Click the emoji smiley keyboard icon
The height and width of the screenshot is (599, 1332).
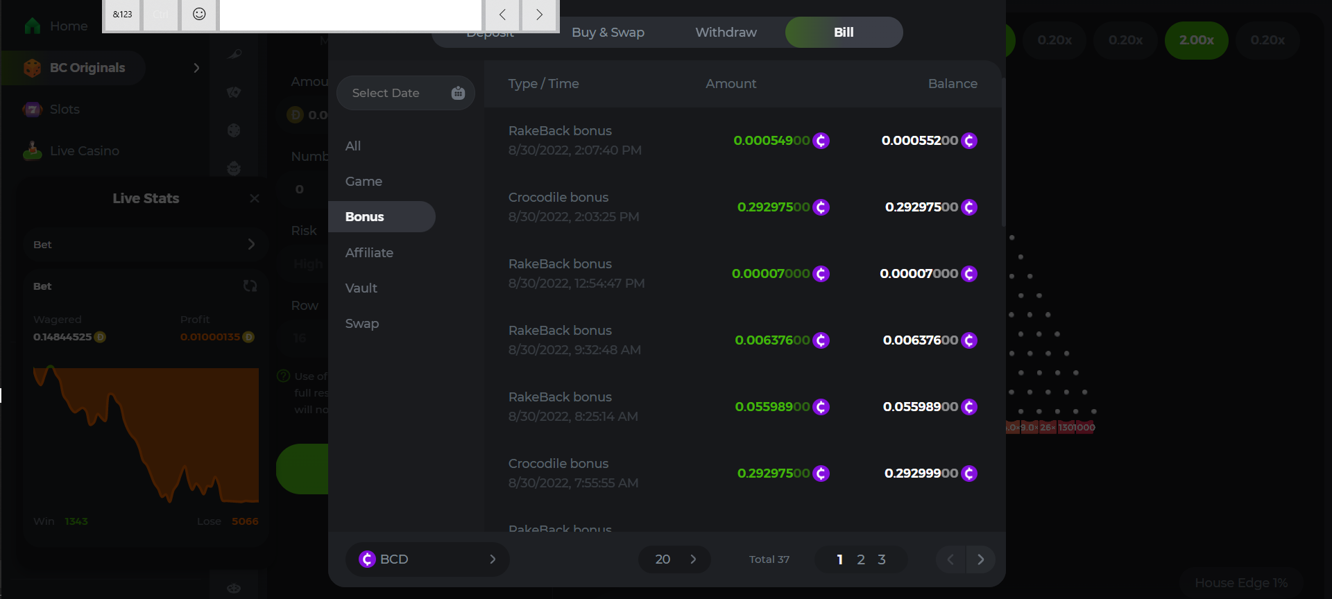[x=199, y=15]
